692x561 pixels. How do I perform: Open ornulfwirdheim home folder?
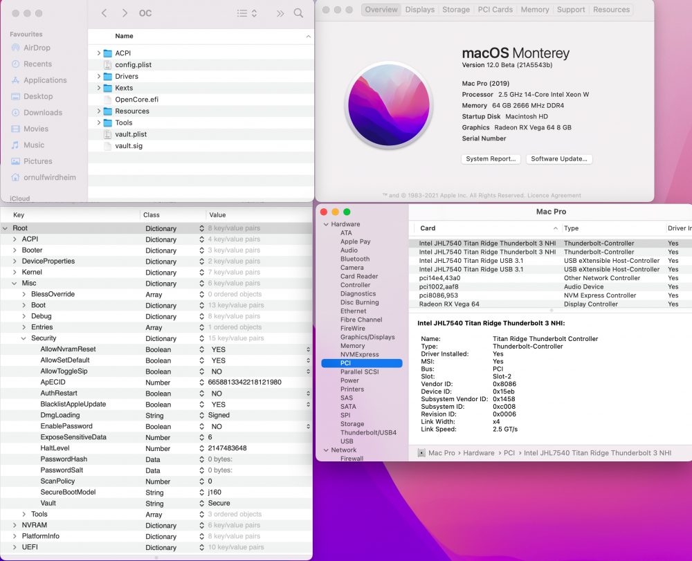[43, 177]
